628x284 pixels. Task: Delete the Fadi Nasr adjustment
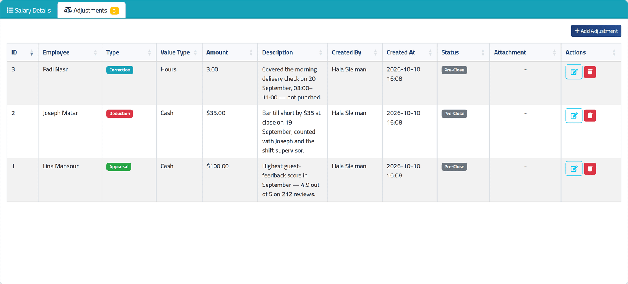click(590, 72)
